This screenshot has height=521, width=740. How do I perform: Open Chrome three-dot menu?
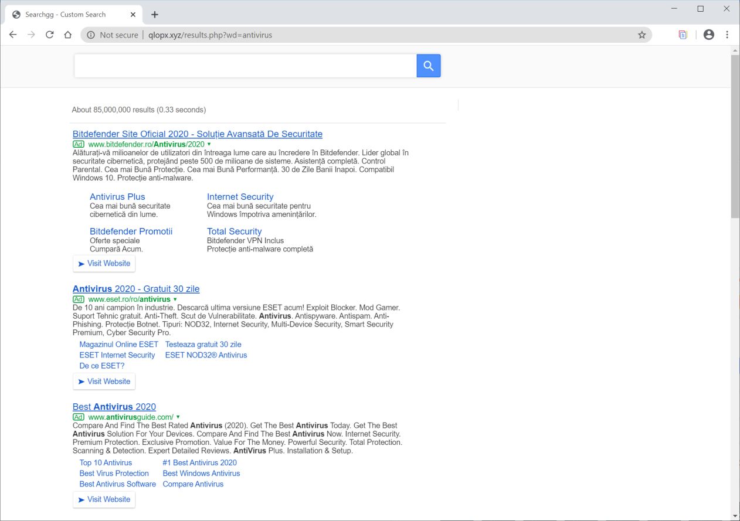tap(727, 35)
